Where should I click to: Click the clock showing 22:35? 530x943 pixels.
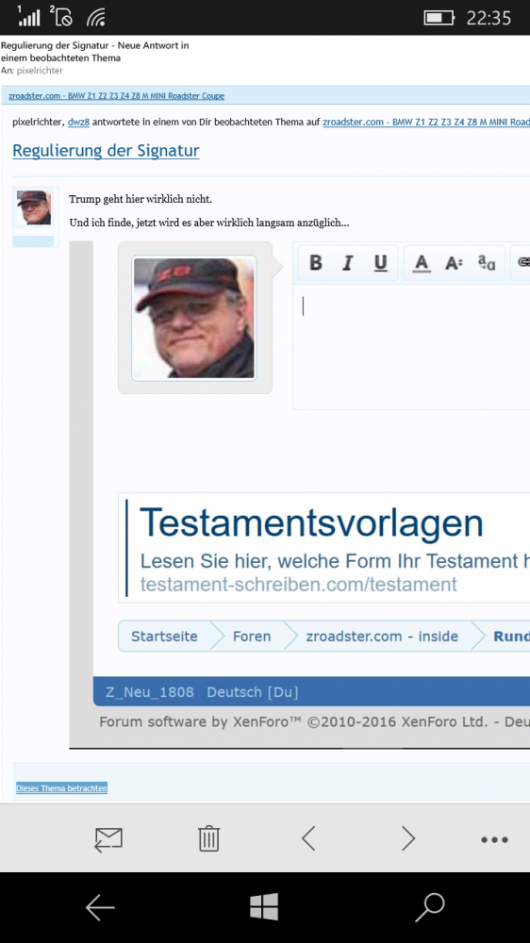pos(489,17)
